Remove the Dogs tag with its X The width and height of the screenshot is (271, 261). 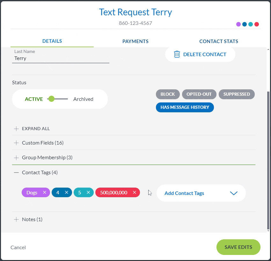45,192
